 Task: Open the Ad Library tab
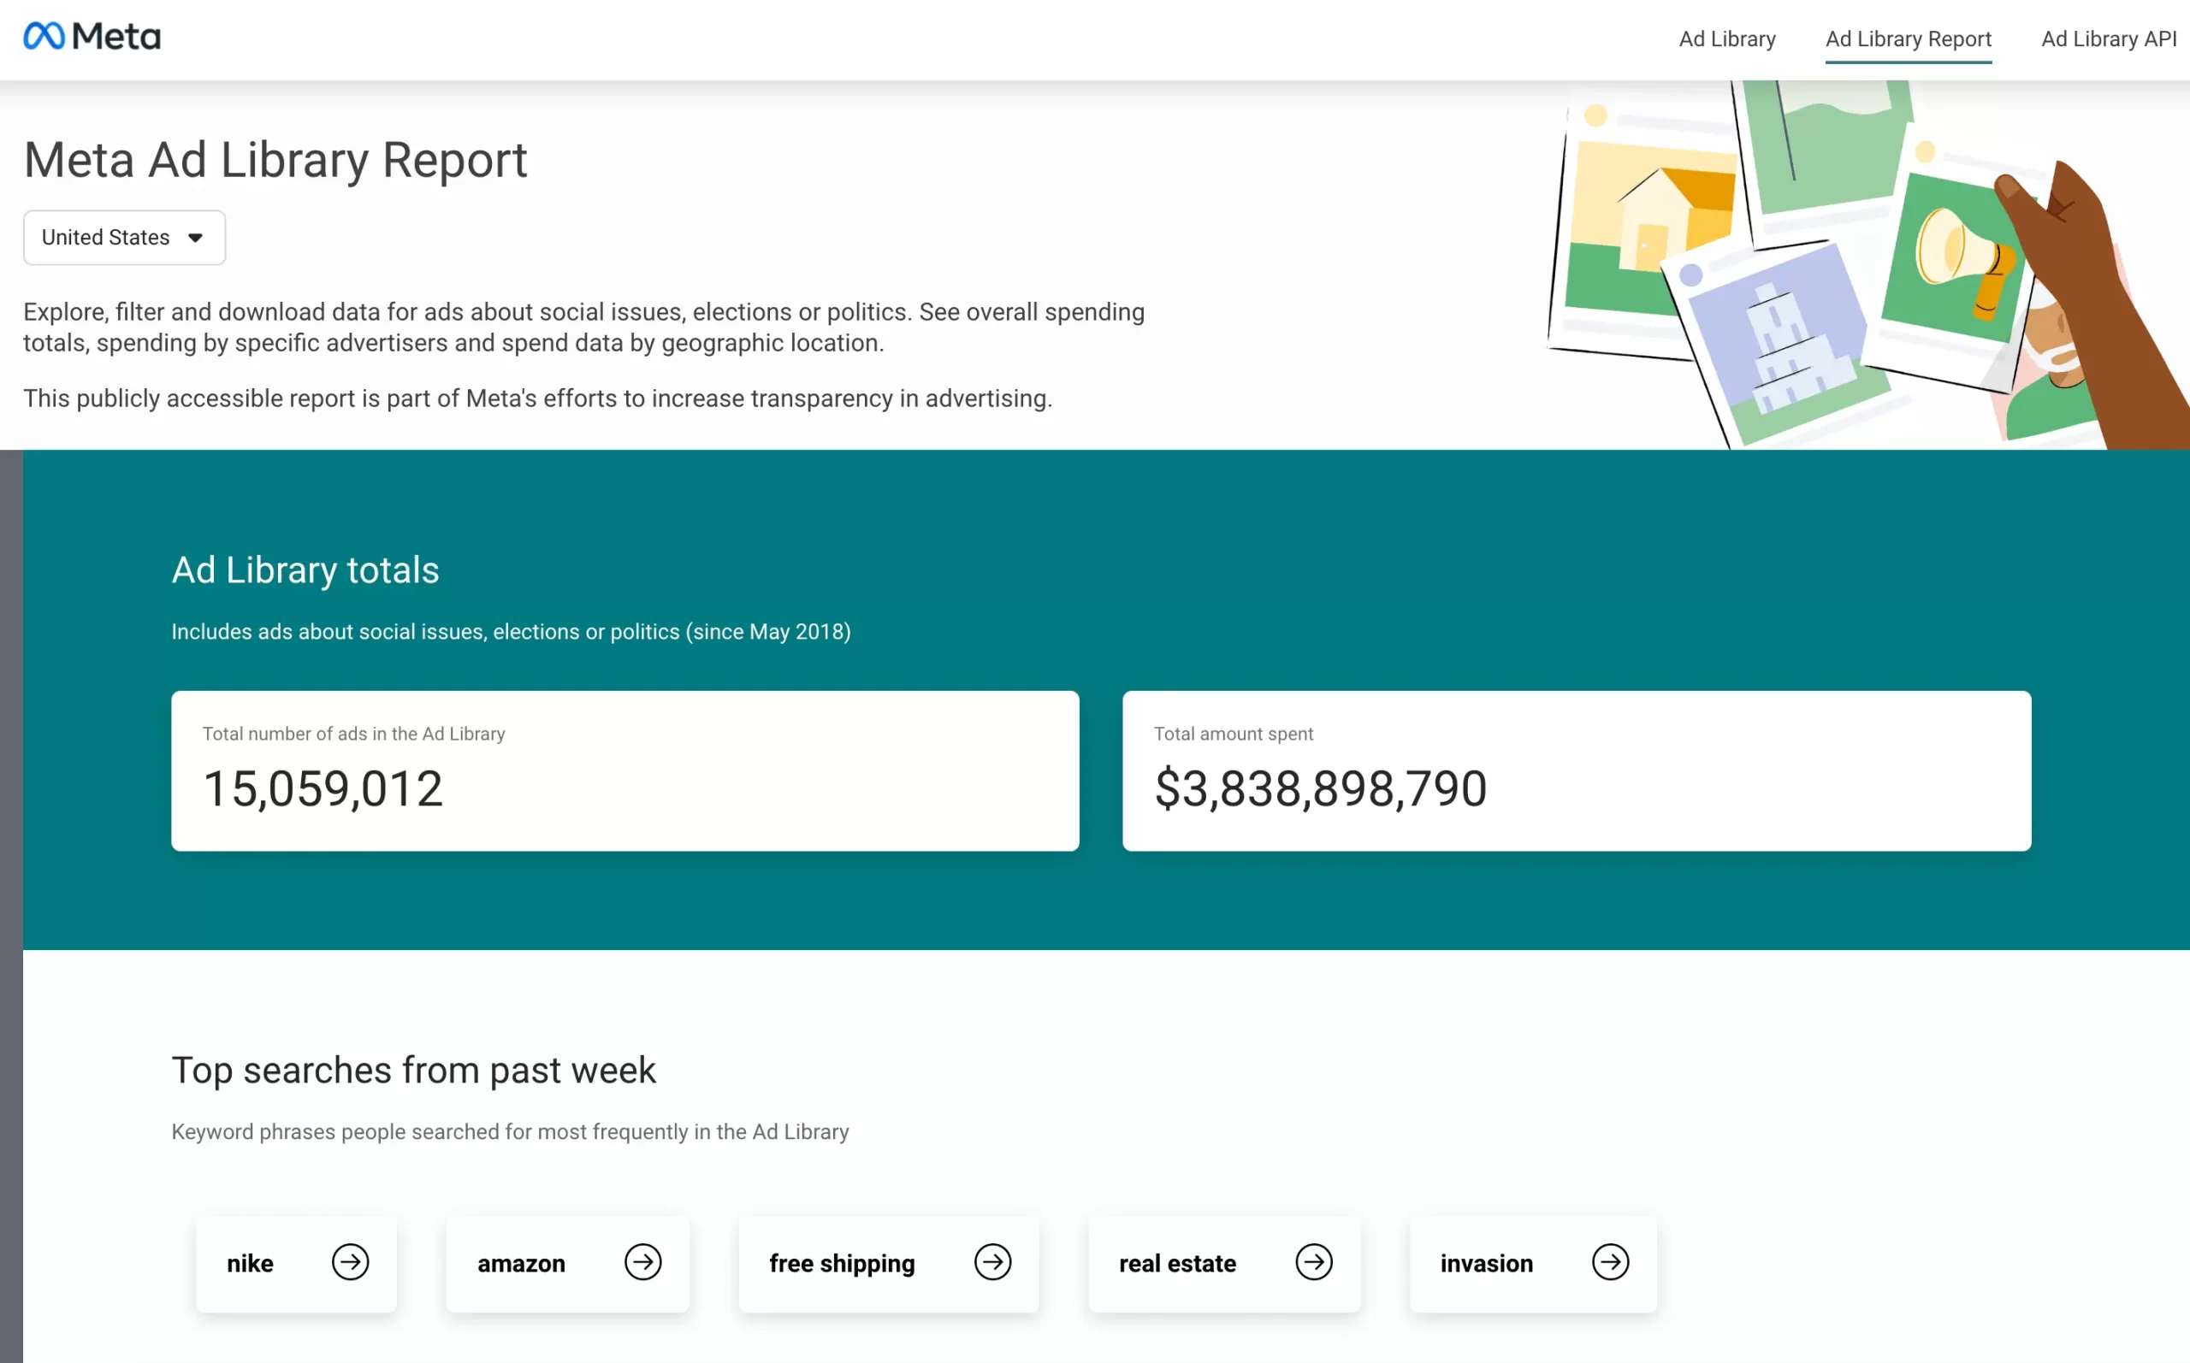click(x=1726, y=38)
